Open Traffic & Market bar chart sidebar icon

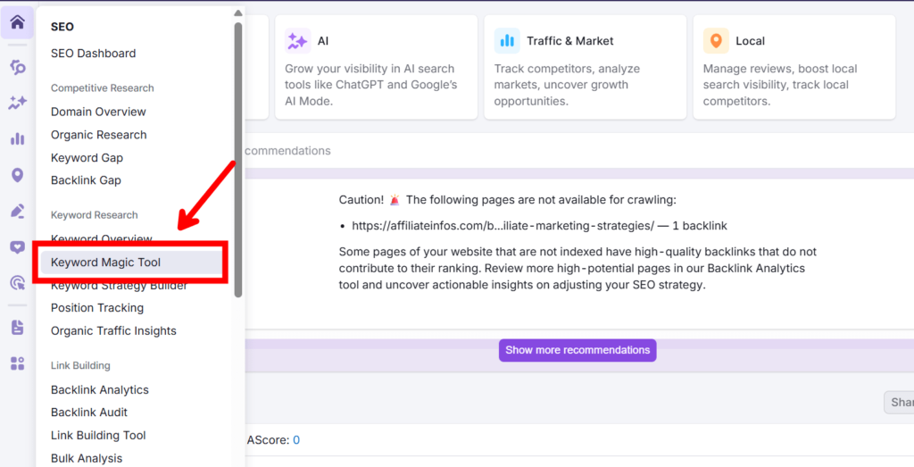(x=18, y=138)
